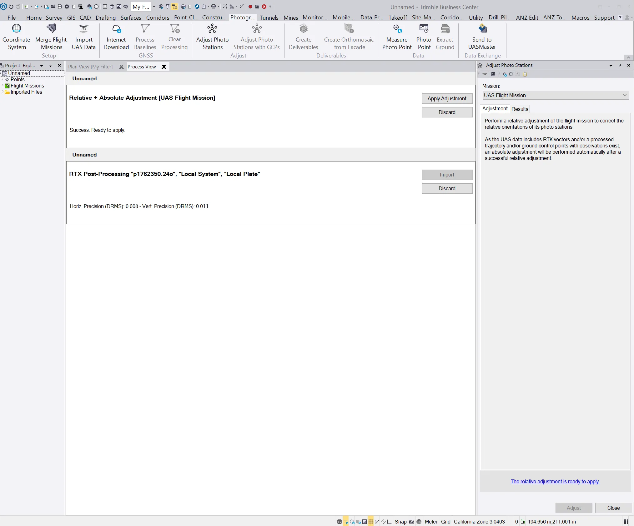Open the Mission dropdown
Viewport: 634px width, 526px height.
pyautogui.click(x=556, y=95)
